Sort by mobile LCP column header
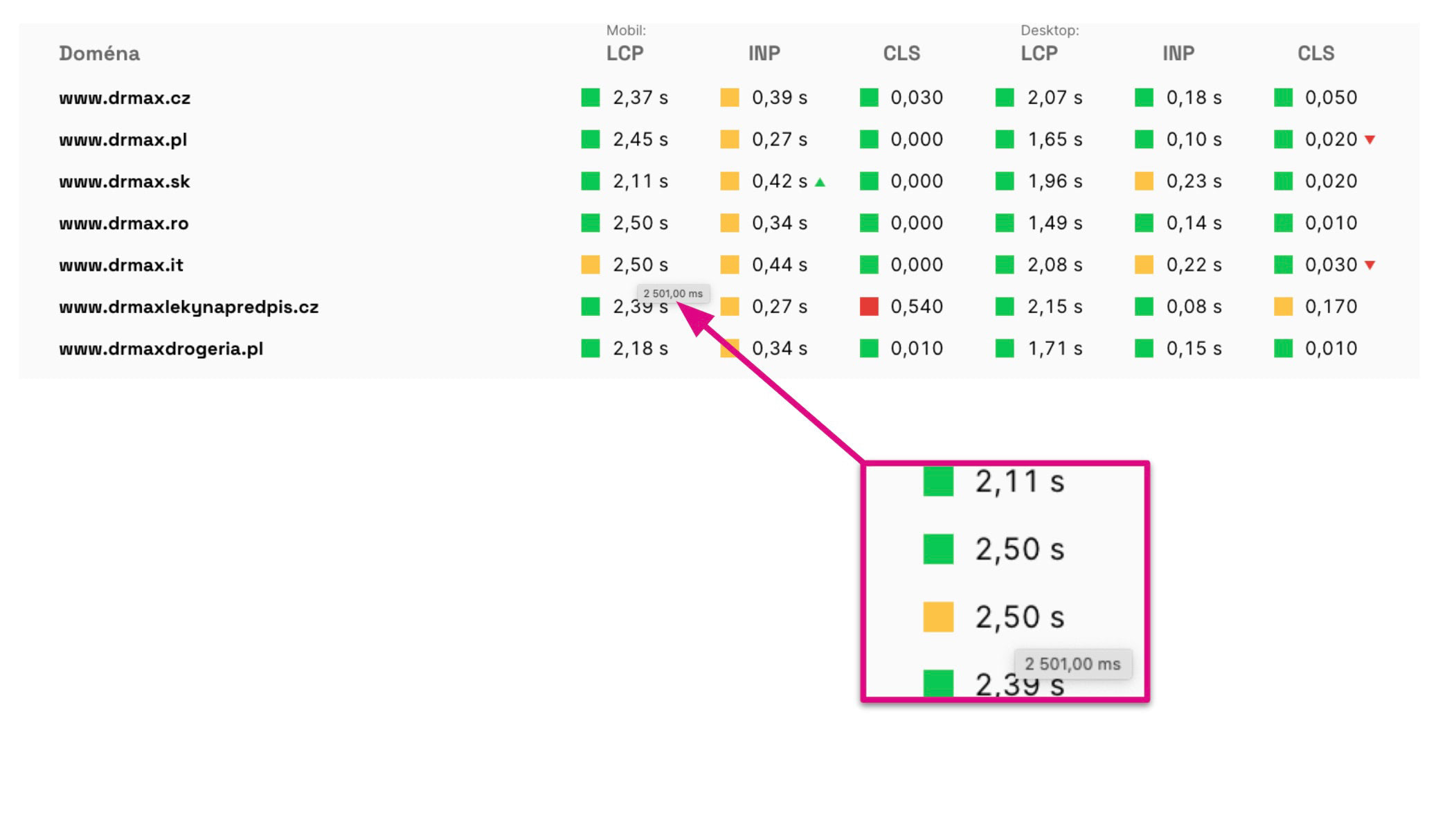Image resolution: width=1447 pixels, height=813 pixels. tap(624, 53)
